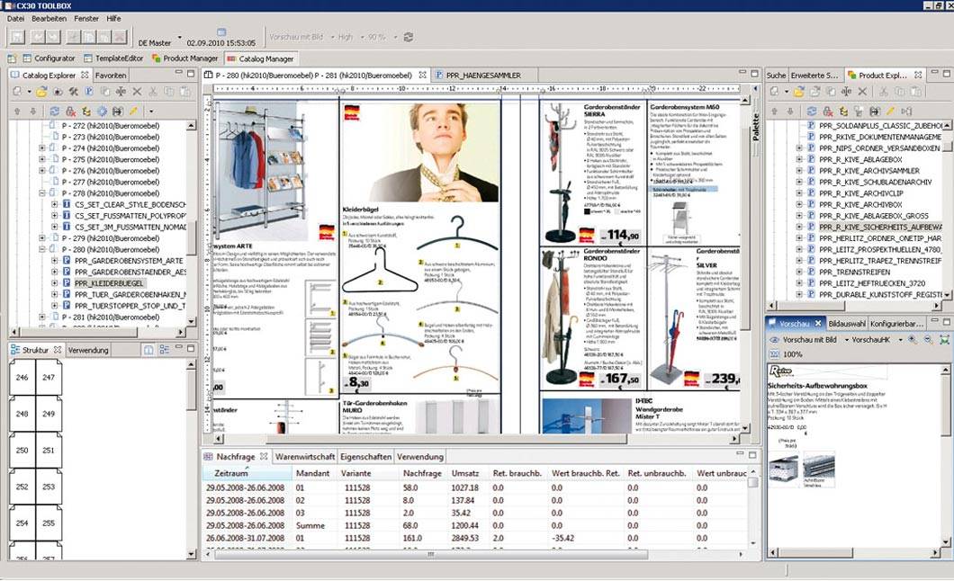Screen dimensions: 954x581
Task: Toggle the first layout icon in Struktur header
Action: [148, 350]
